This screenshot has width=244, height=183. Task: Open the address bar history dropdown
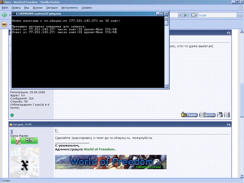(180, 15)
